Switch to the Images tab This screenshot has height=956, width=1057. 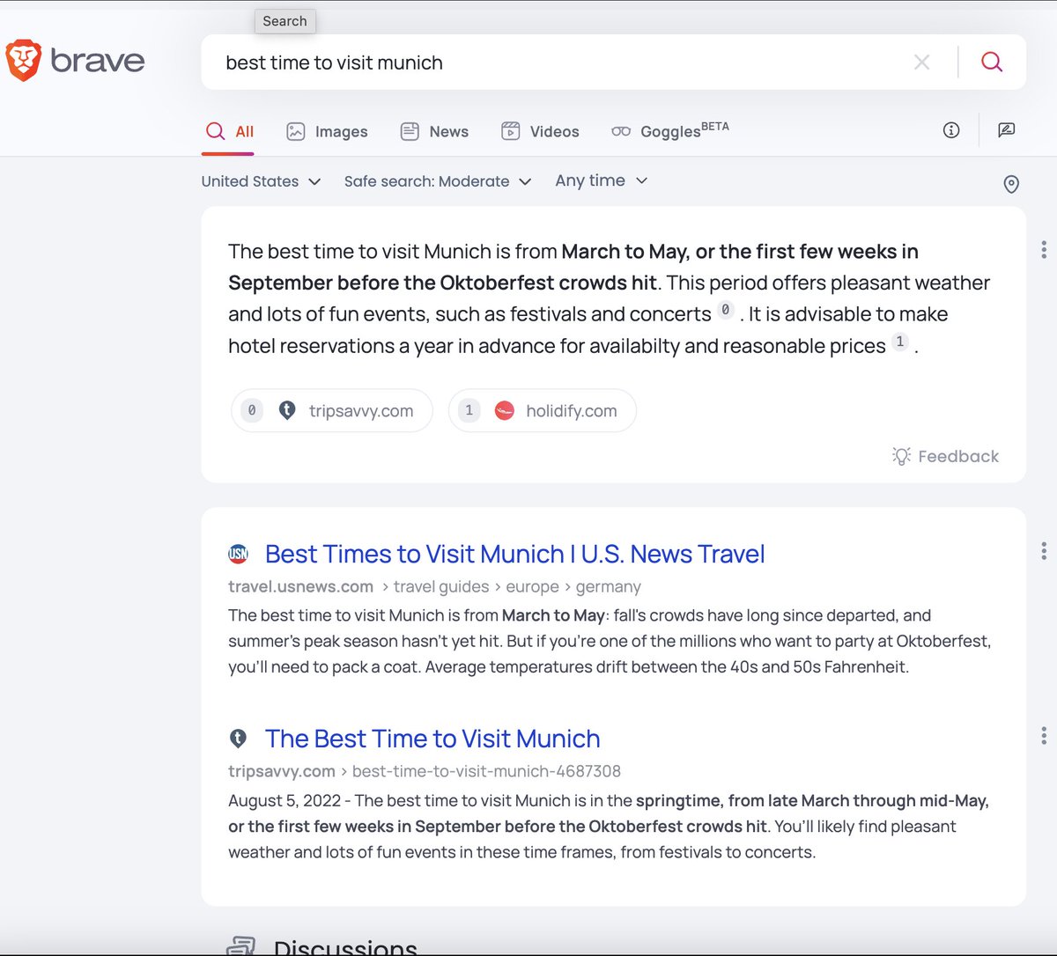point(327,131)
